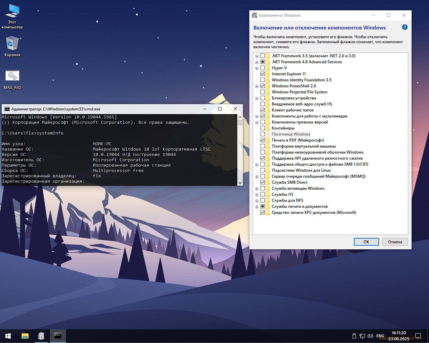
Task: Click the cmd window scrollbar thumb
Action: point(240,122)
